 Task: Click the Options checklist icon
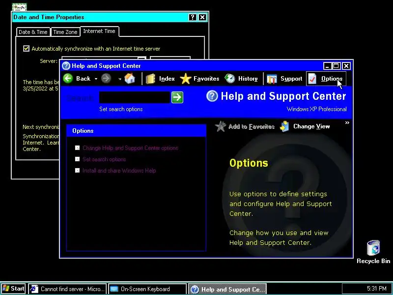(x=312, y=79)
